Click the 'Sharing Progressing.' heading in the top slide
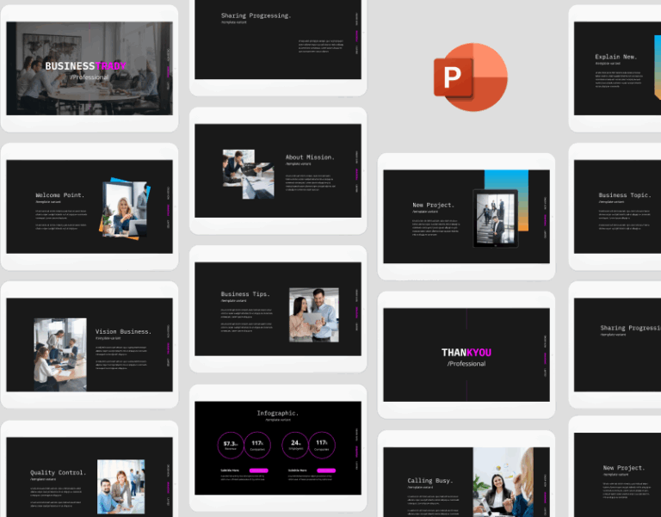Screen dimensions: 661x517 tap(256, 15)
